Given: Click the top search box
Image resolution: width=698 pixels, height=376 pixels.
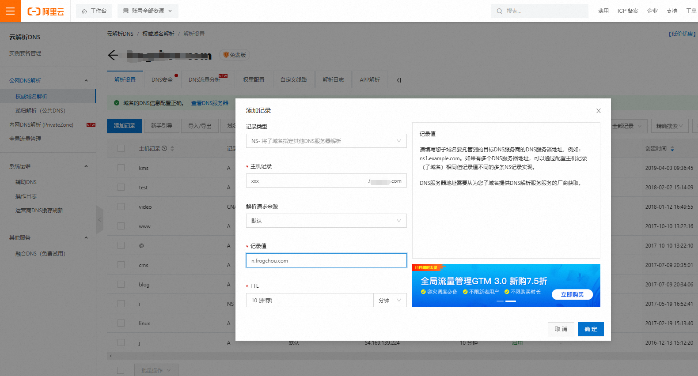Looking at the screenshot, I should [540, 11].
